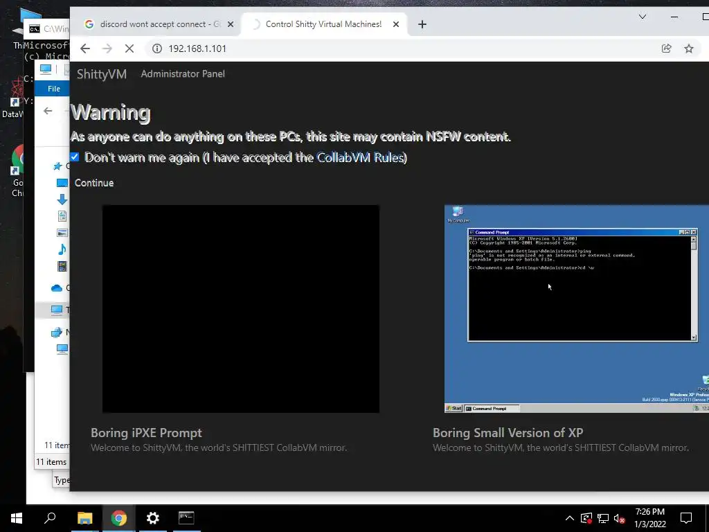Close the 'discord wont accept connect' tab
Viewport: 709px width, 532px height.
(x=231, y=24)
